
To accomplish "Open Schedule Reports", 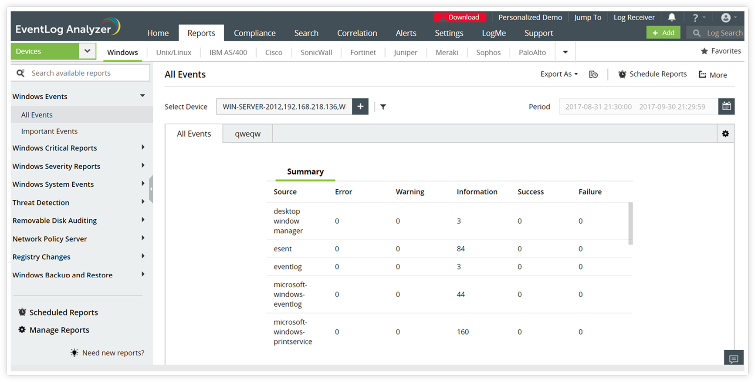I will [x=652, y=74].
